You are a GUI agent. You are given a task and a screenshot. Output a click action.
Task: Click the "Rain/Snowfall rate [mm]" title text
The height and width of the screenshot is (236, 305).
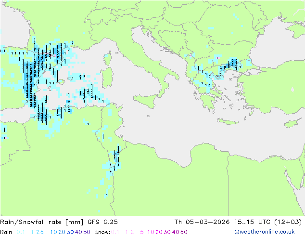pyautogui.click(x=42, y=222)
